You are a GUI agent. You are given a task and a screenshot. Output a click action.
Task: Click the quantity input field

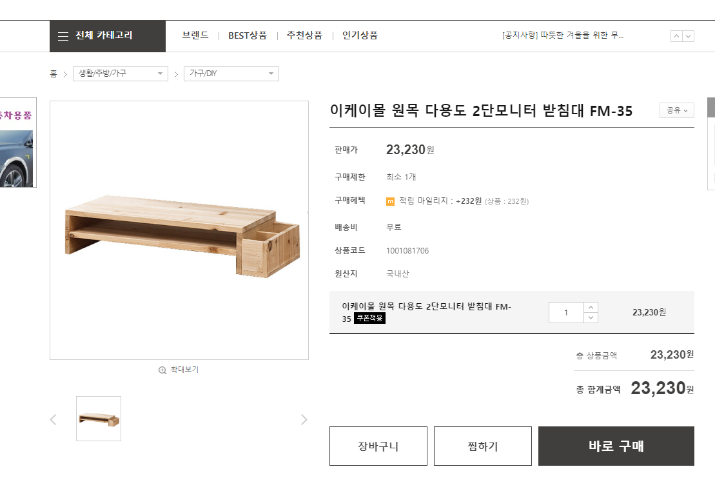[566, 312]
